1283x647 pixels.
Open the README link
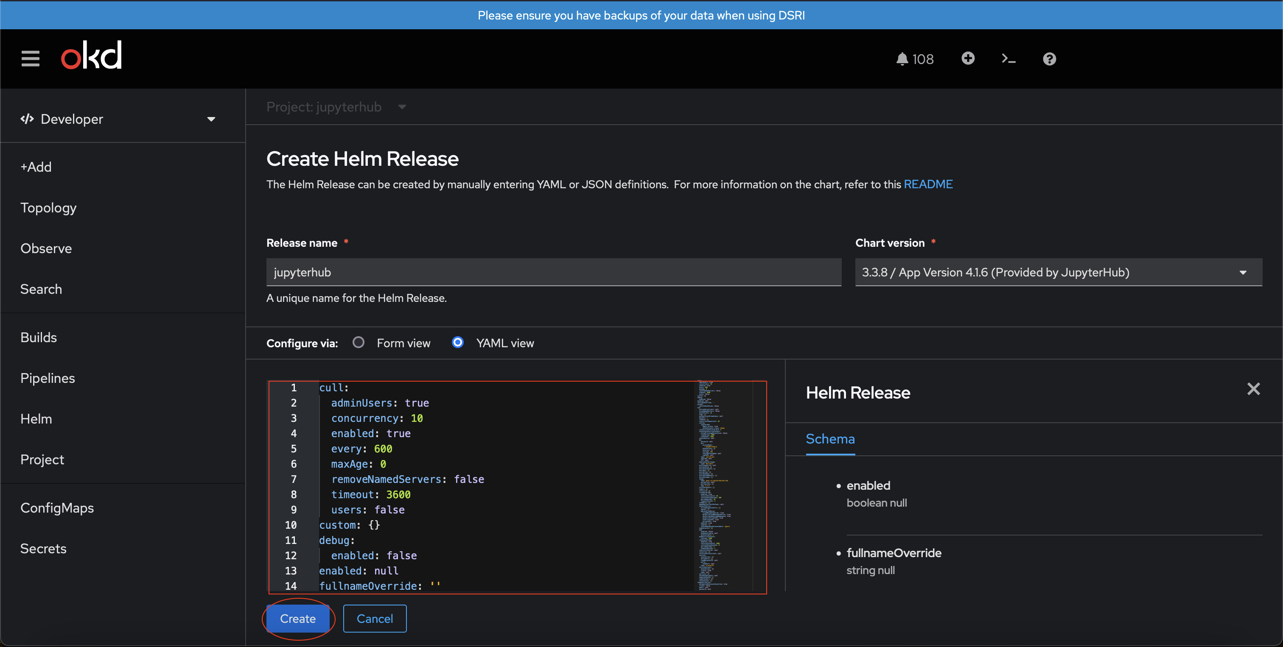[928, 184]
